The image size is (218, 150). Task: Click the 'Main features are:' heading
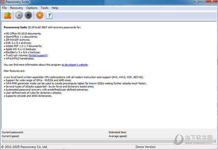coord(14,71)
